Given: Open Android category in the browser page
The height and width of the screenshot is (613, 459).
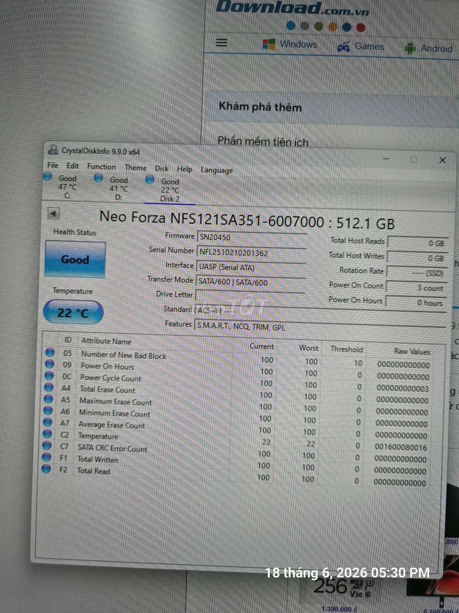Looking at the screenshot, I should tap(428, 48).
